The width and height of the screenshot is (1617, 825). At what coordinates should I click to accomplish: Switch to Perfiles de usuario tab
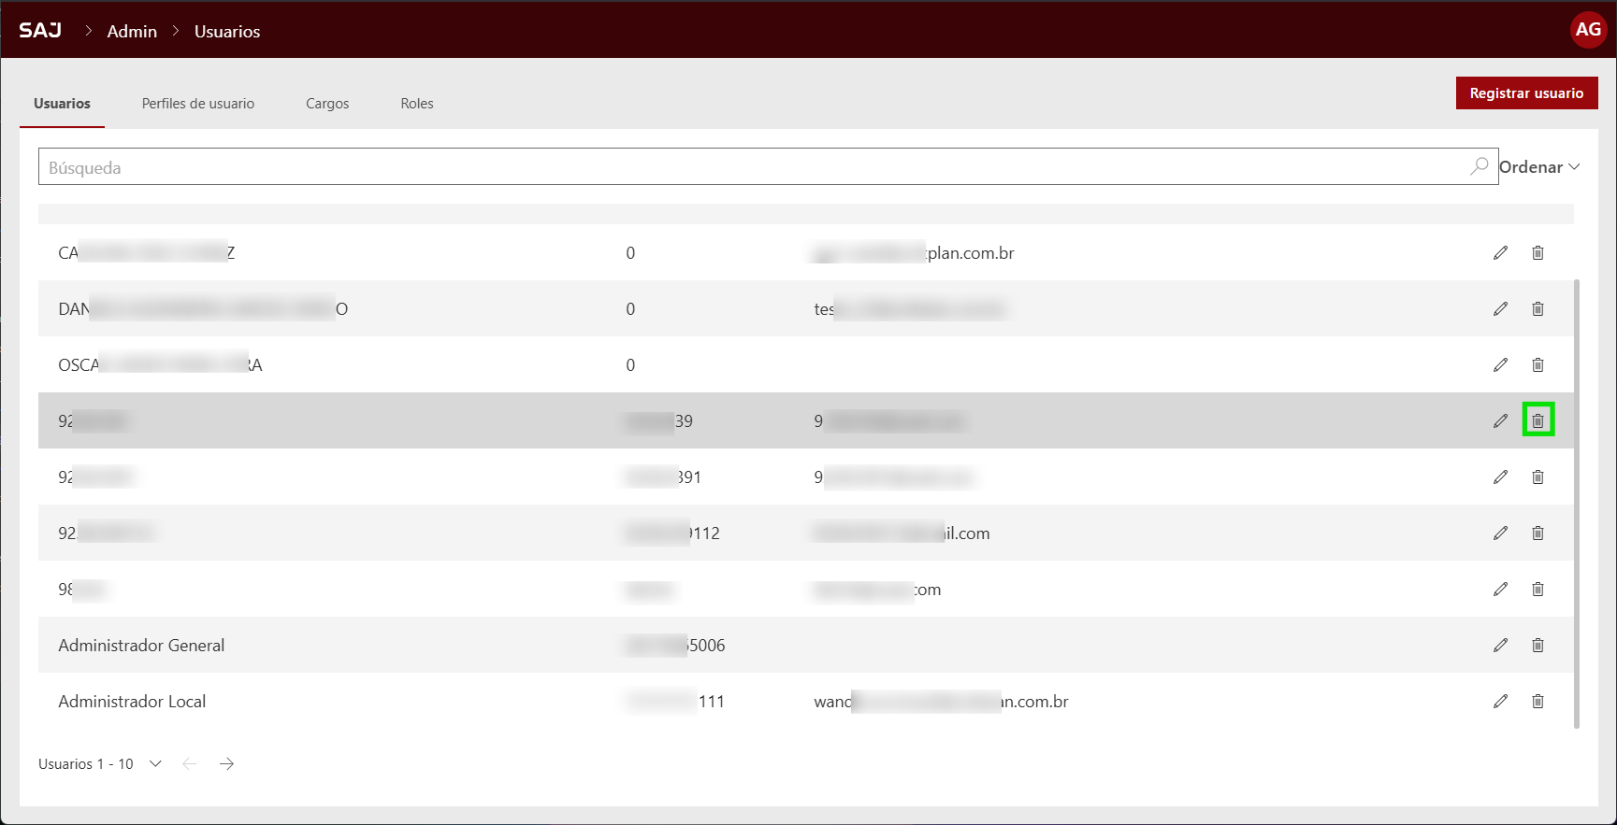pyautogui.click(x=197, y=104)
